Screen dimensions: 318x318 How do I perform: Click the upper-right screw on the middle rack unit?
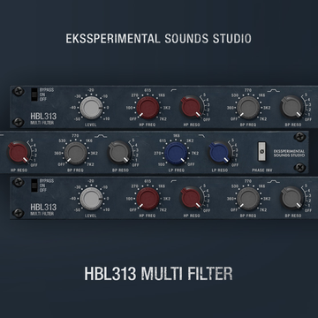pos(299,137)
